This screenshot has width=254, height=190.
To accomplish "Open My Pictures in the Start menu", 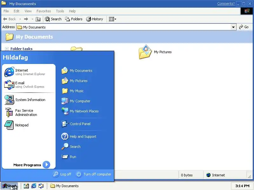I will point(75,81).
